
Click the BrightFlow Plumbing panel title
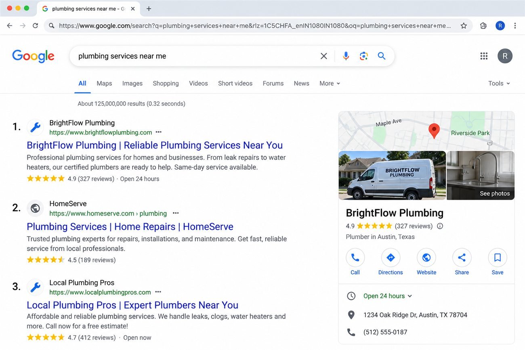[x=395, y=213]
